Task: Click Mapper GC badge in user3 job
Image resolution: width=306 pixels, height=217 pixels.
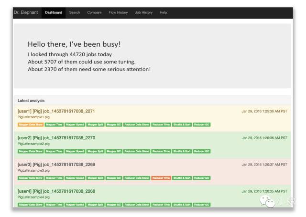Action: pyautogui.click(x=114, y=178)
